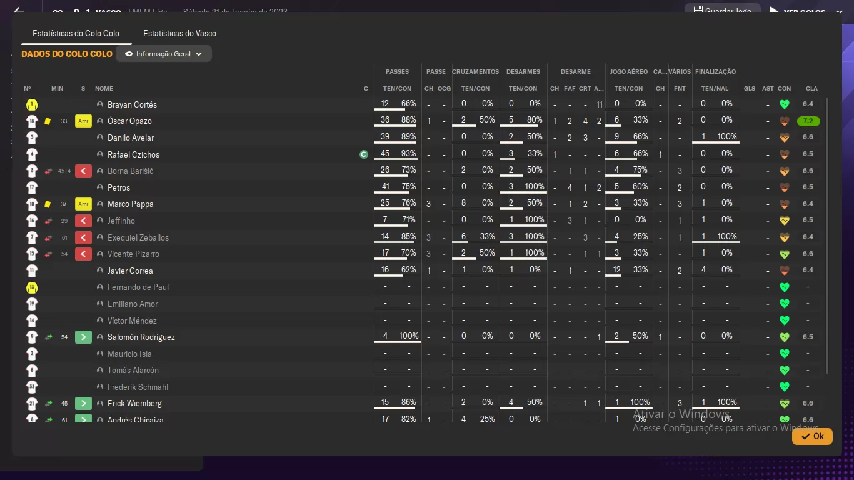
Task: Click Jeffinho condition heart icon
Action: pyautogui.click(x=785, y=221)
